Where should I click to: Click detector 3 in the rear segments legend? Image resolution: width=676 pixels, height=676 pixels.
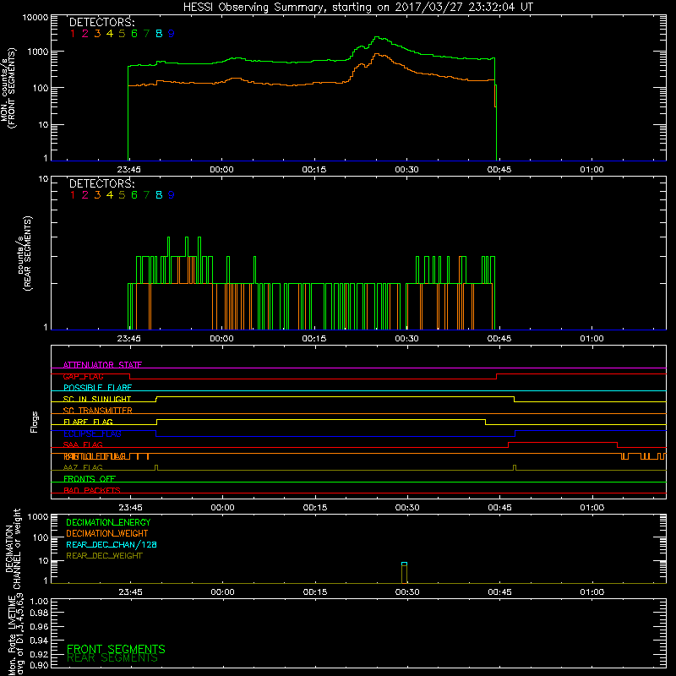tap(97, 195)
